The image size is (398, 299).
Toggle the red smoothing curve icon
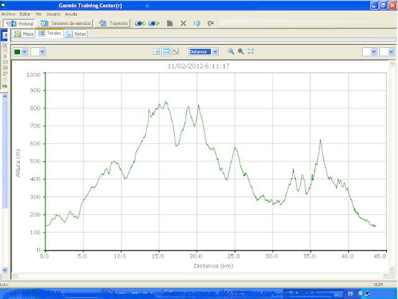coord(175,52)
